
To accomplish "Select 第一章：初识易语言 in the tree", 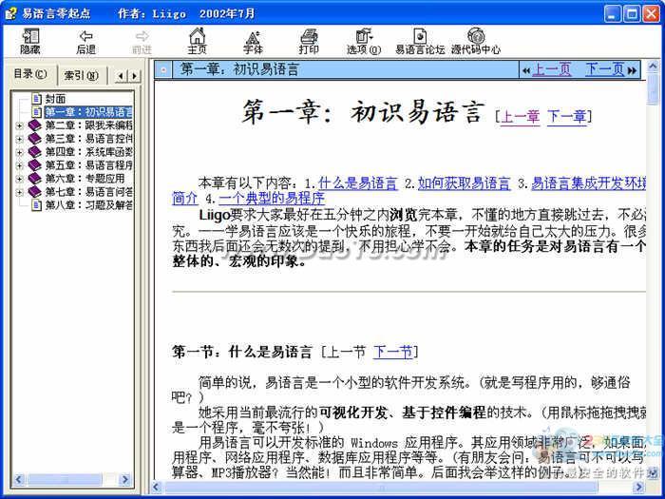I will click(x=88, y=112).
